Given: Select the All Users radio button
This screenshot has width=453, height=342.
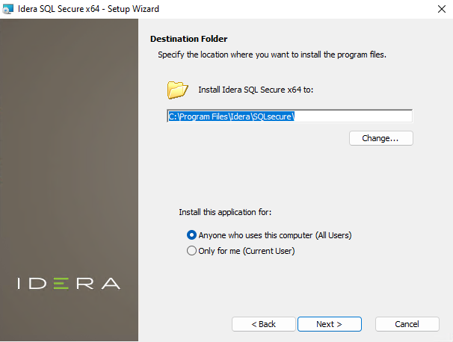Looking at the screenshot, I should pos(191,235).
